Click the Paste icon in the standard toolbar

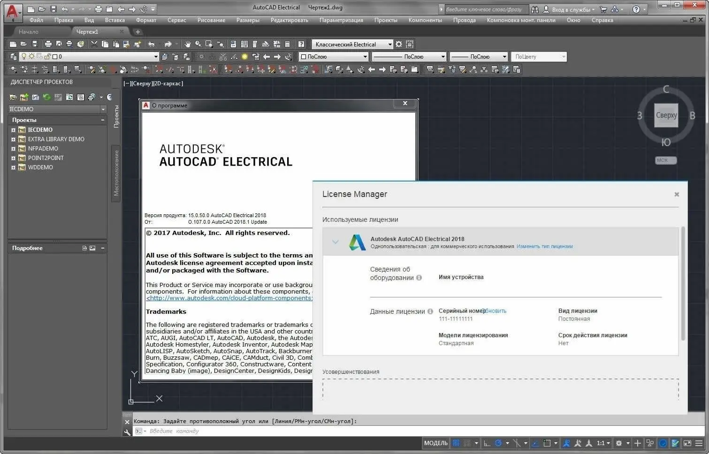(x=115, y=44)
